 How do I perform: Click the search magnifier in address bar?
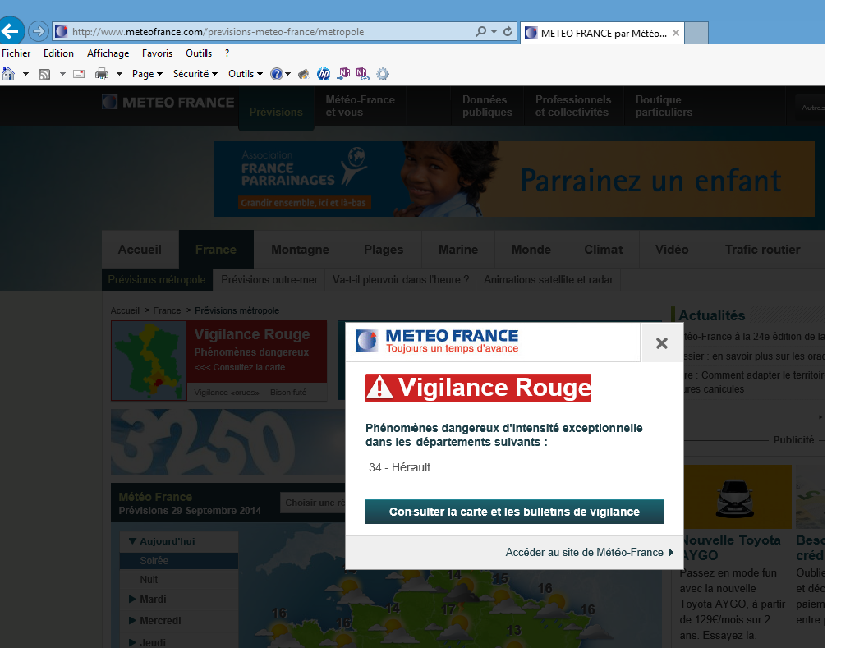point(481,32)
